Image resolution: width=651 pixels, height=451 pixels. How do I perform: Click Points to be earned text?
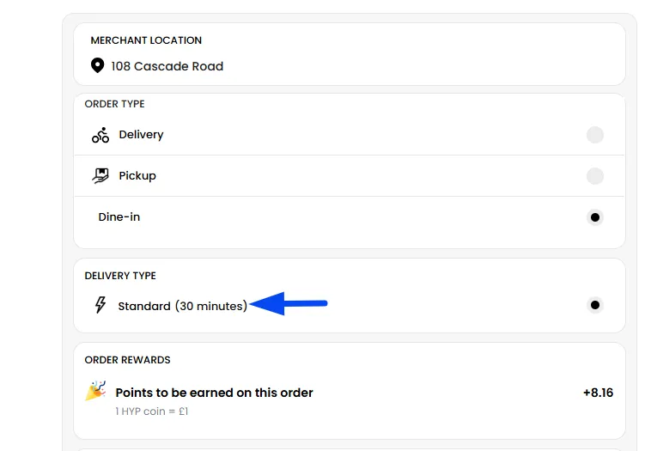point(214,393)
